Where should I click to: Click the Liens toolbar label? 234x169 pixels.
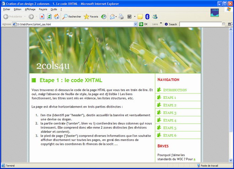(155, 24)
